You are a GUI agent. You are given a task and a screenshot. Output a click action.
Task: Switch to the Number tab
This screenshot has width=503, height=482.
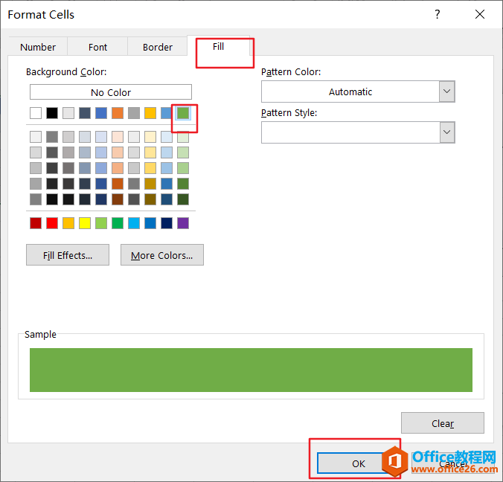38,47
